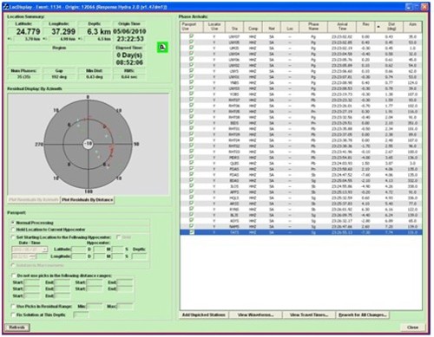Open the Date dropdown under Date / Time
This screenshot has width=434, height=337.
[45, 250]
